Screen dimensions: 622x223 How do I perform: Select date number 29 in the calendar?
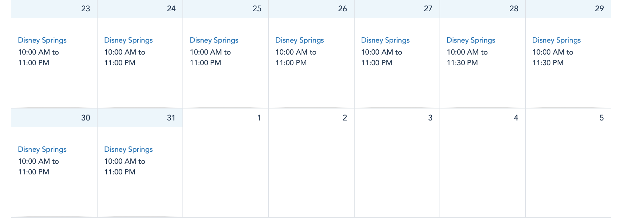point(599,9)
